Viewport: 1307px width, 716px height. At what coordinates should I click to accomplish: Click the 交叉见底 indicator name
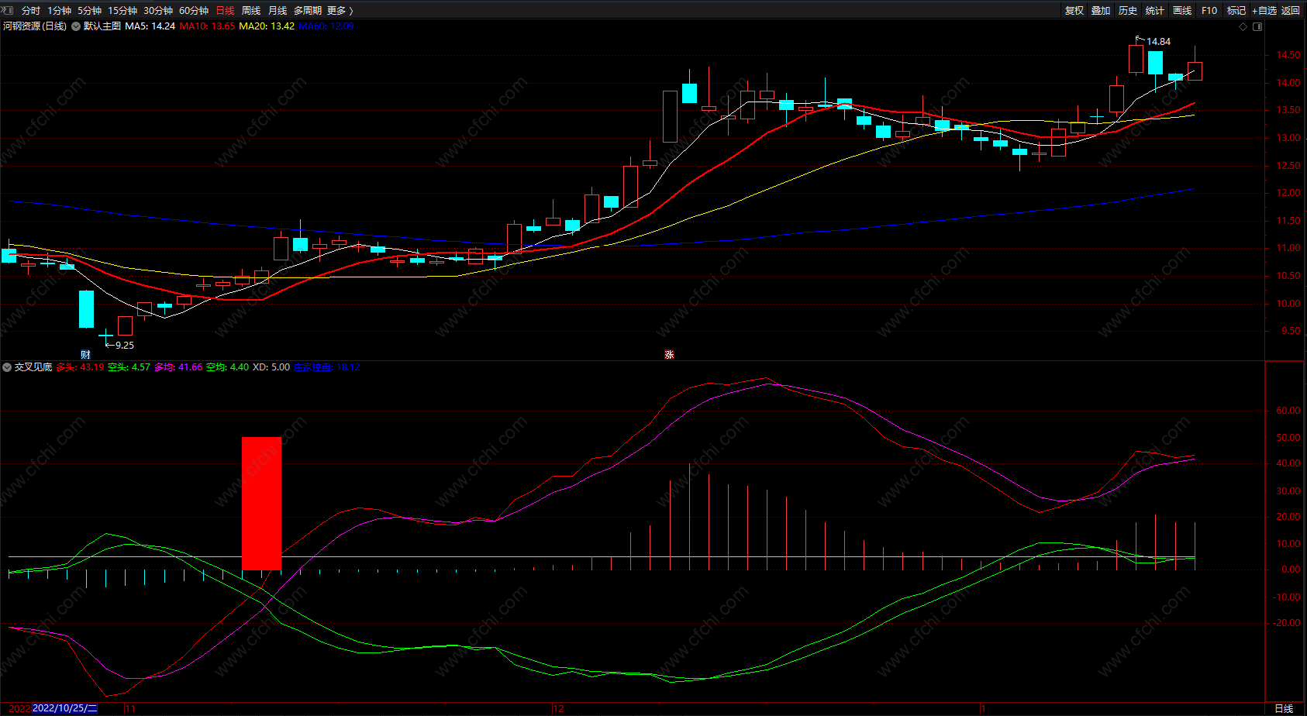click(x=33, y=367)
